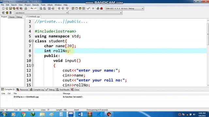The height and width of the screenshot is (117, 209).
Task: Open the Execute menu
Action: pyautogui.click(x=36, y=5)
